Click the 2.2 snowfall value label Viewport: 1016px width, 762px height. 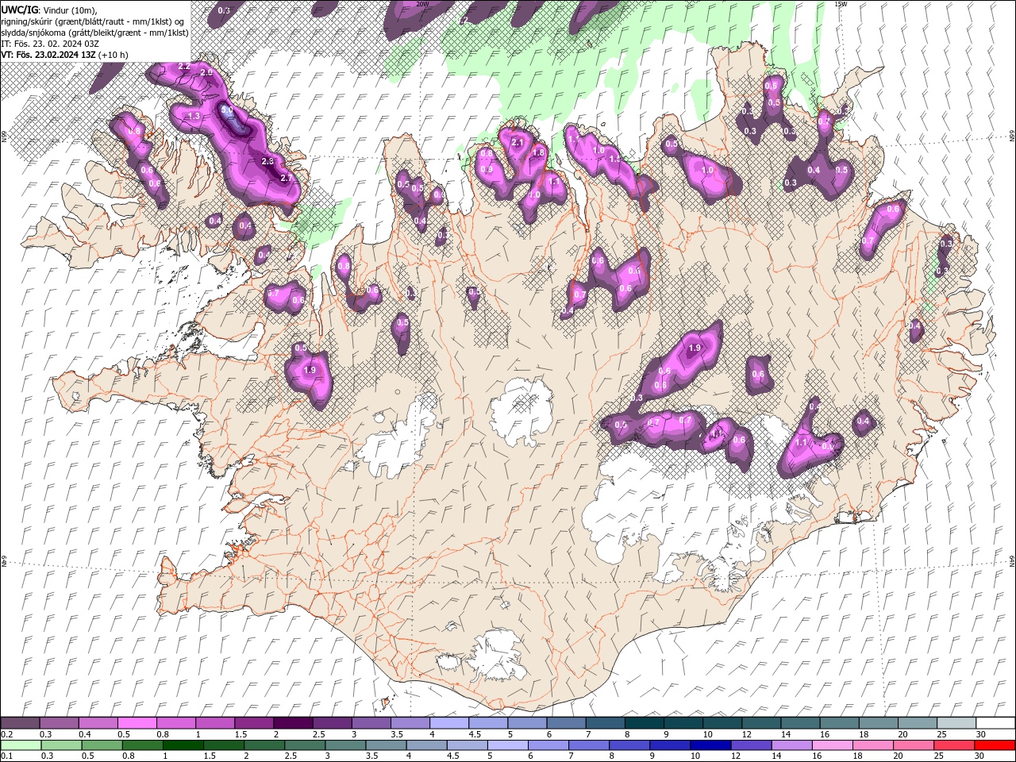(x=184, y=66)
